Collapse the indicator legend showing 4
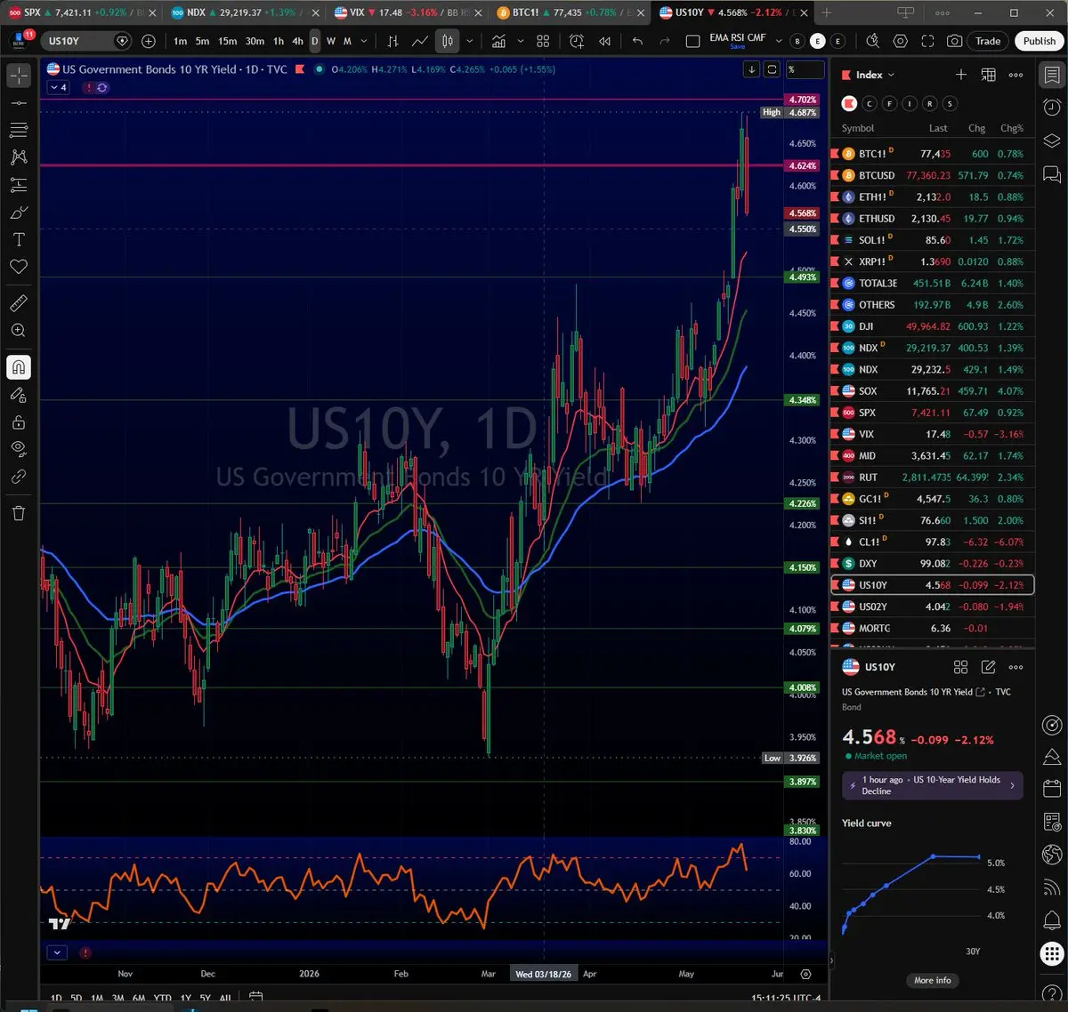The width and height of the screenshot is (1068, 1012). (59, 87)
